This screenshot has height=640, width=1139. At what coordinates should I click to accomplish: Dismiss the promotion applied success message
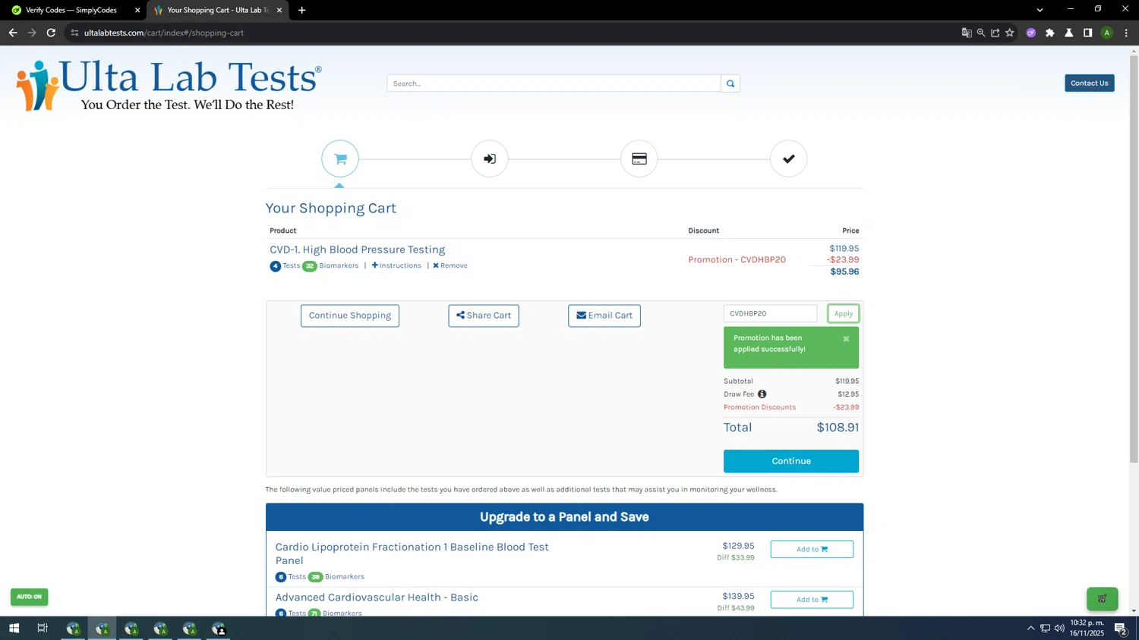(846, 339)
